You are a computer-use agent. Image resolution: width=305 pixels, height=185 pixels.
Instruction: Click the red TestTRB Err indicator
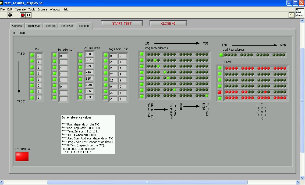22,157
